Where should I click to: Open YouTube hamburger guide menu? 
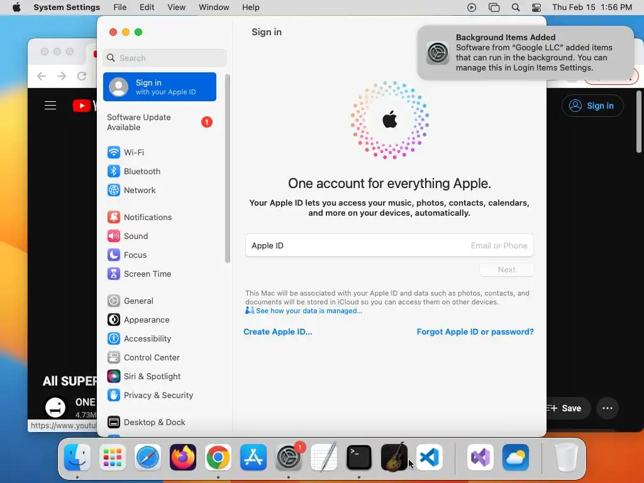click(50, 106)
